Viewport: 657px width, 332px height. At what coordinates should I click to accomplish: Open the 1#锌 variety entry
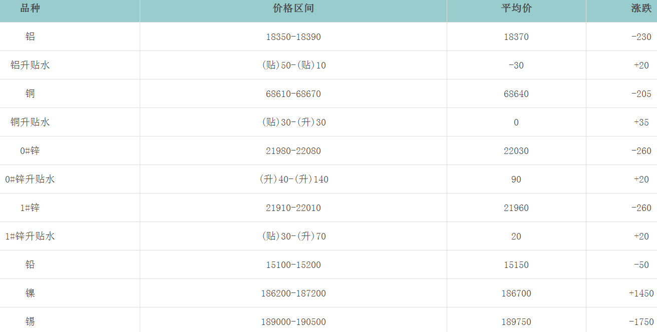tap(30, 207)
